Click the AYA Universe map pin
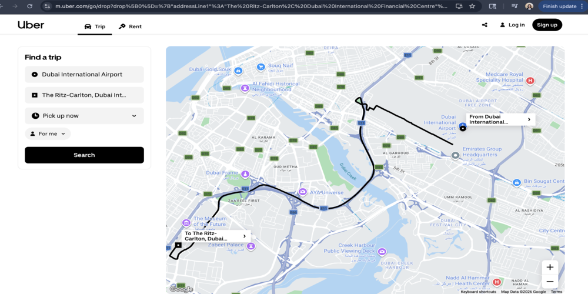 [x=303, y=192]
